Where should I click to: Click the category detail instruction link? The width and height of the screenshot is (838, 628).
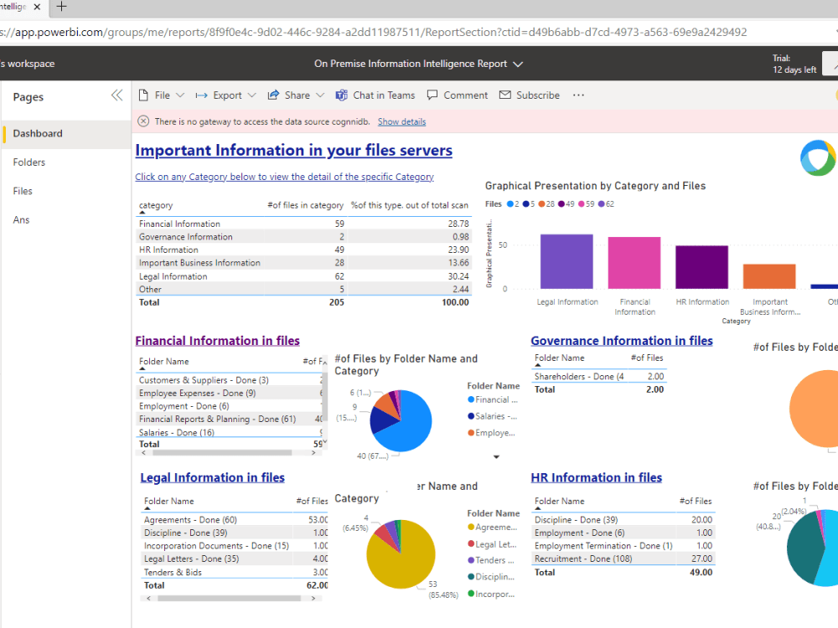coord(284,177)
